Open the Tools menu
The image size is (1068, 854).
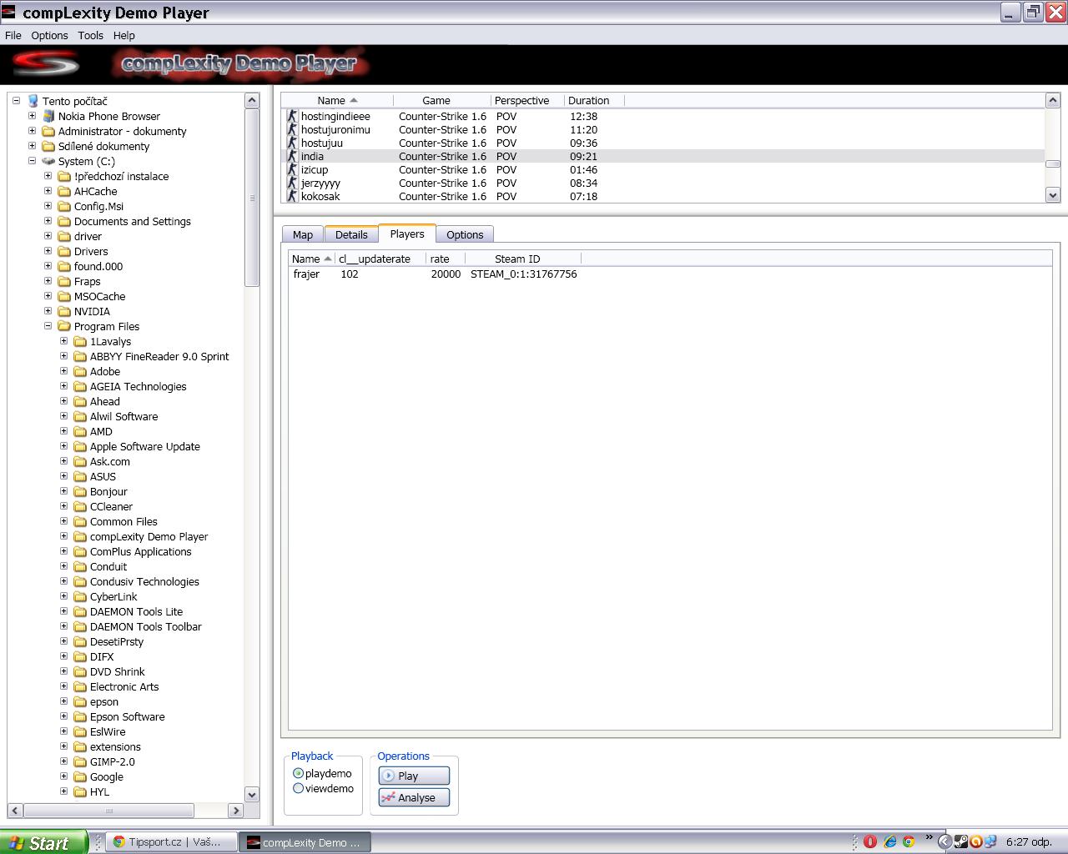pos(90,35)
